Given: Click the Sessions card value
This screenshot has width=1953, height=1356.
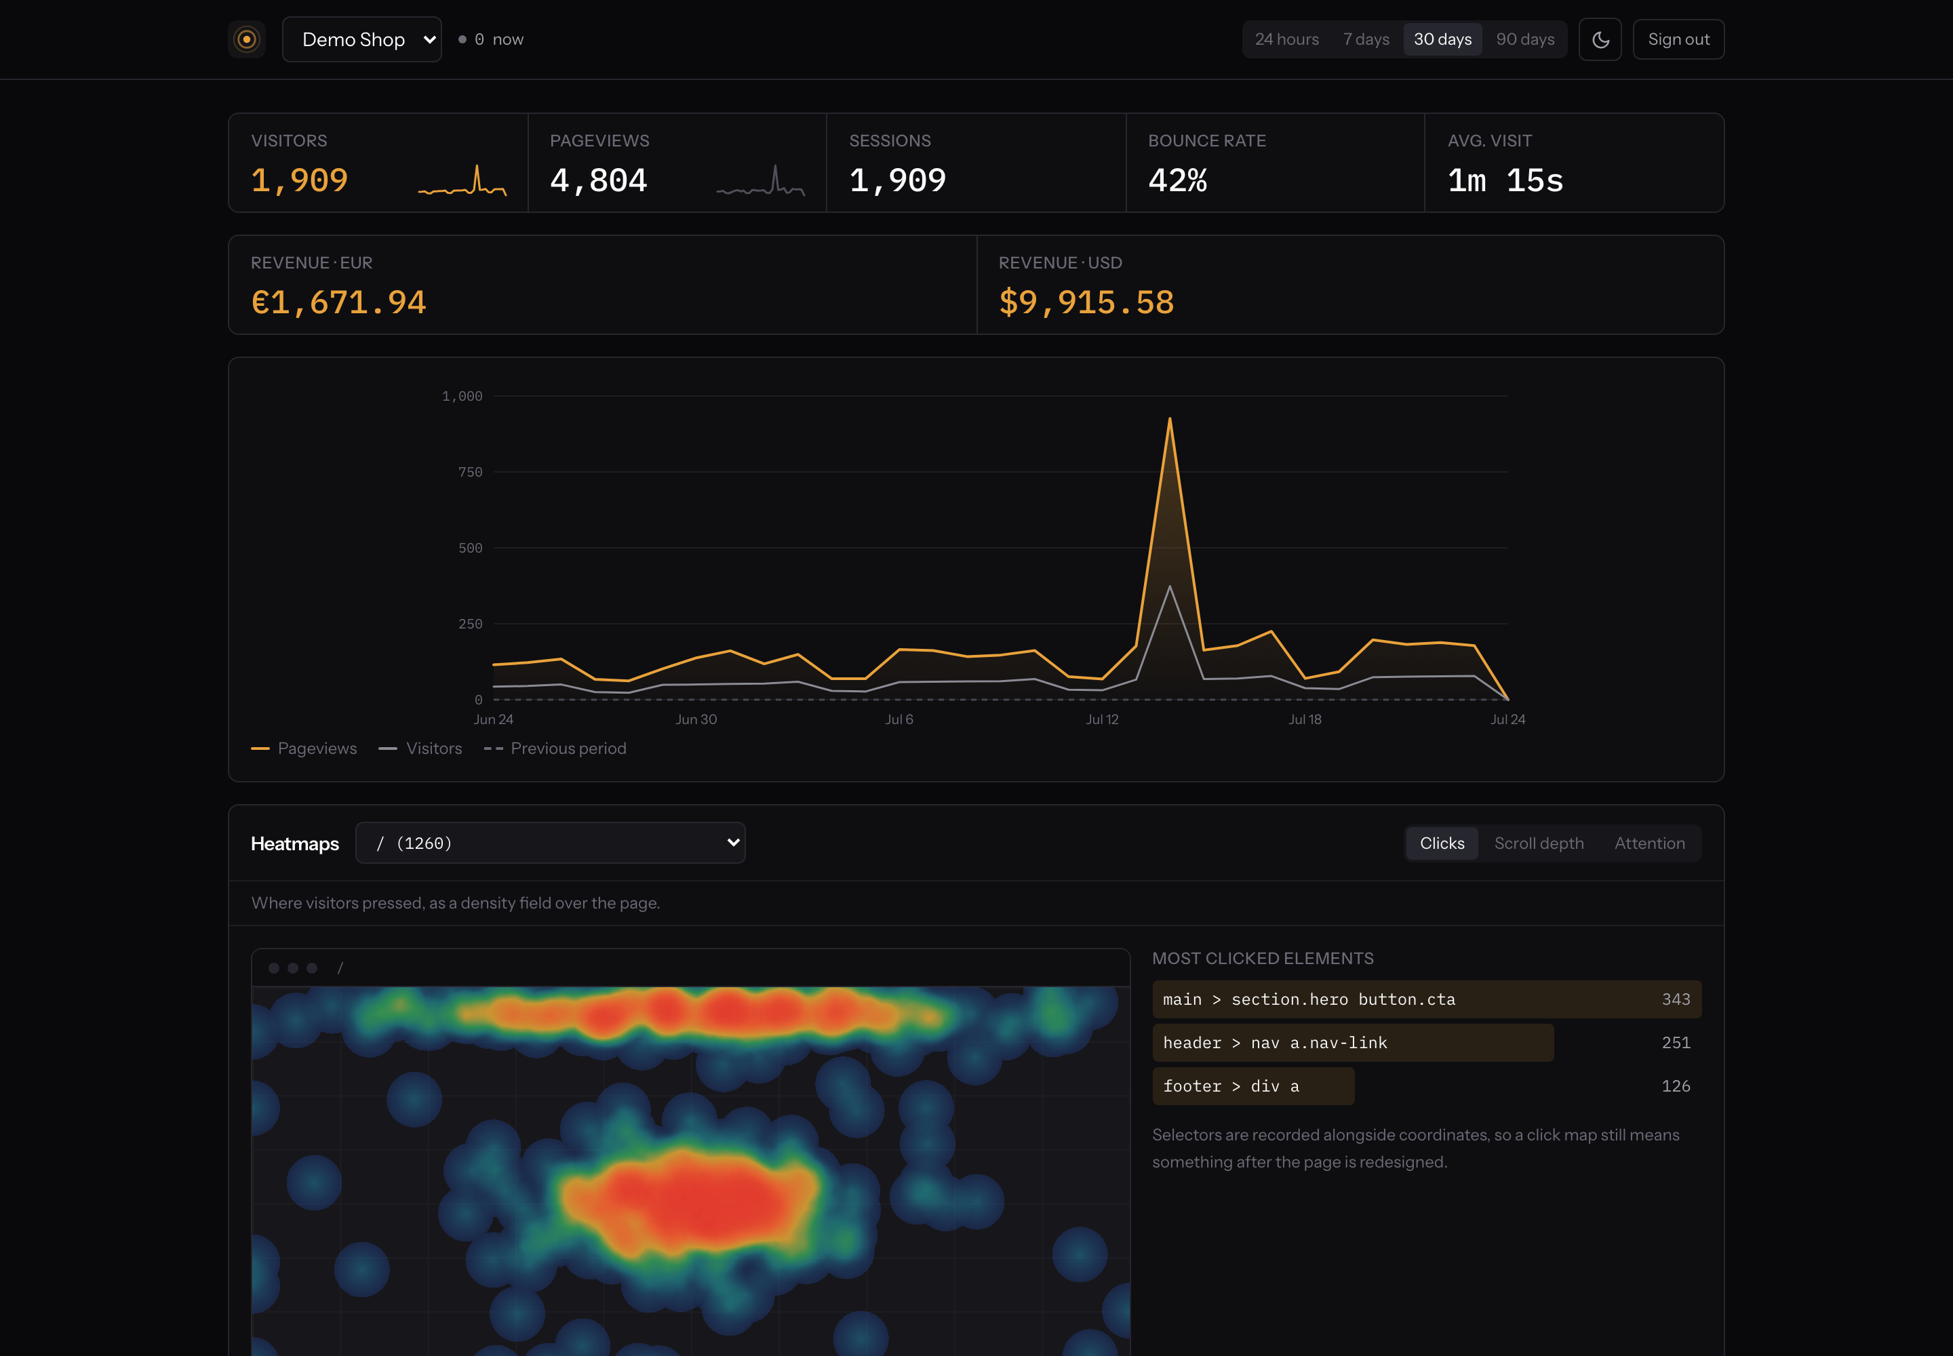Looking at the screenshot, I should click(897, 180).
